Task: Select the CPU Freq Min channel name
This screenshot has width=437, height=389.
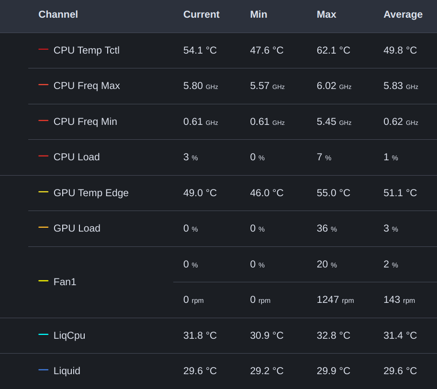Action: (x=85, y=122)
